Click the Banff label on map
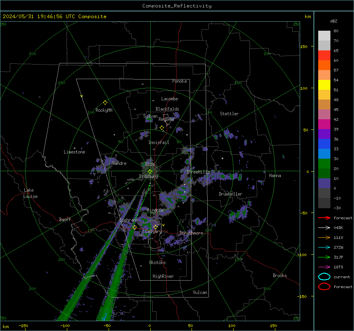The width and height of the screenshot is (354, 331). (65, 219)
